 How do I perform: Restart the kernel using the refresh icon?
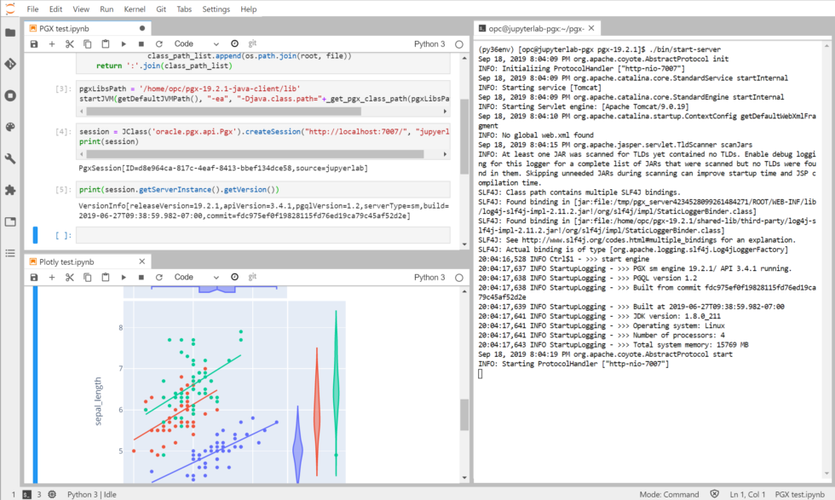coord(160,43)
